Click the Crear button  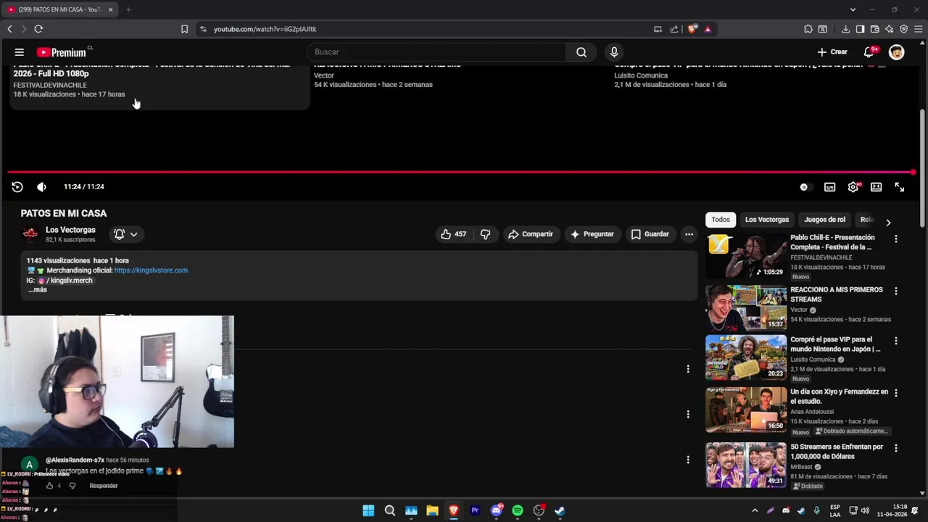pos(832,52)
